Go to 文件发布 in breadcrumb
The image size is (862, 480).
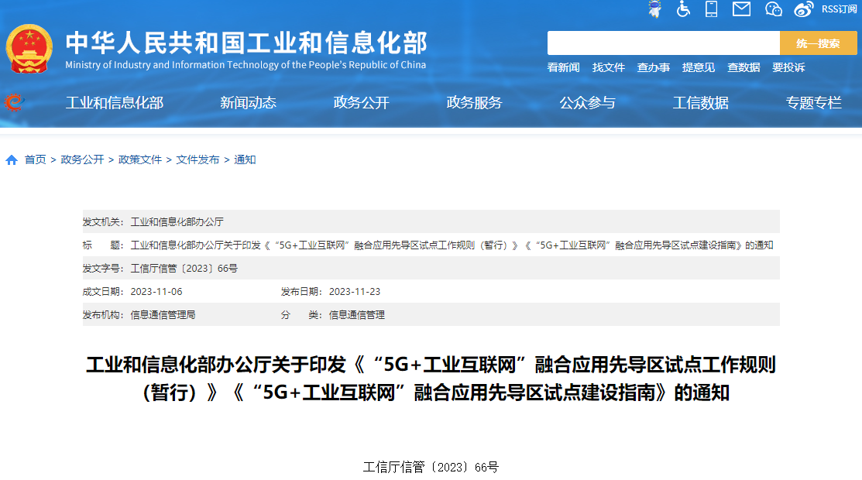pos(198,160)
